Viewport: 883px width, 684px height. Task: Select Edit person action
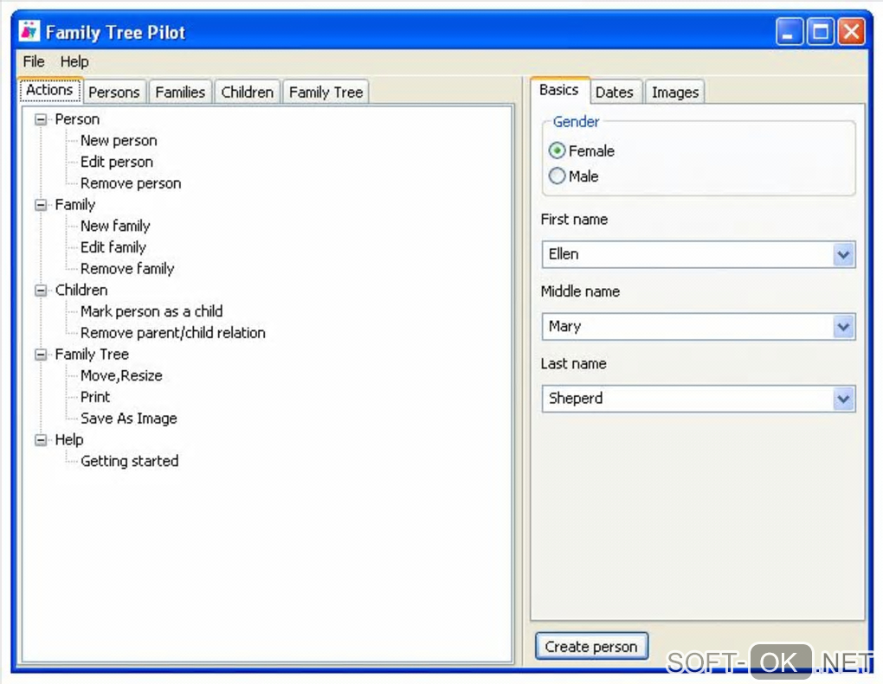click(x=117, y=162)
